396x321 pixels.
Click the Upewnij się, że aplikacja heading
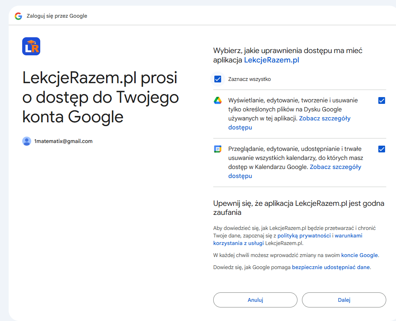click(299, 208)
